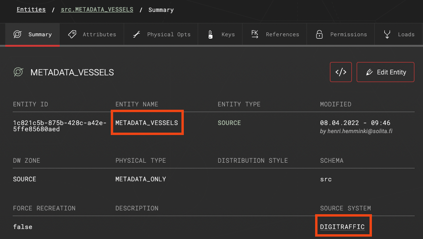Open src.METADATA_VESSELS breadcrumb link
This screenshot has width=423, height=239.
pyautogui.click(x=97, y=10)
